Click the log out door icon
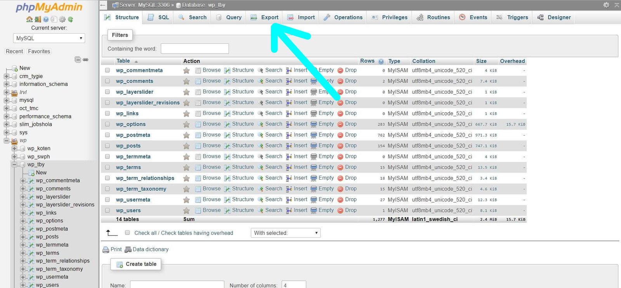Viewport: 621px width, 288px height. coord(38,19)
